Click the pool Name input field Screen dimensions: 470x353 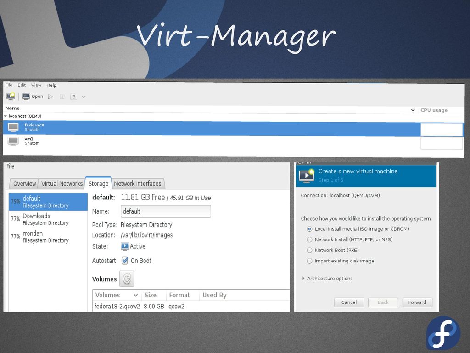[x=166, y=211]
